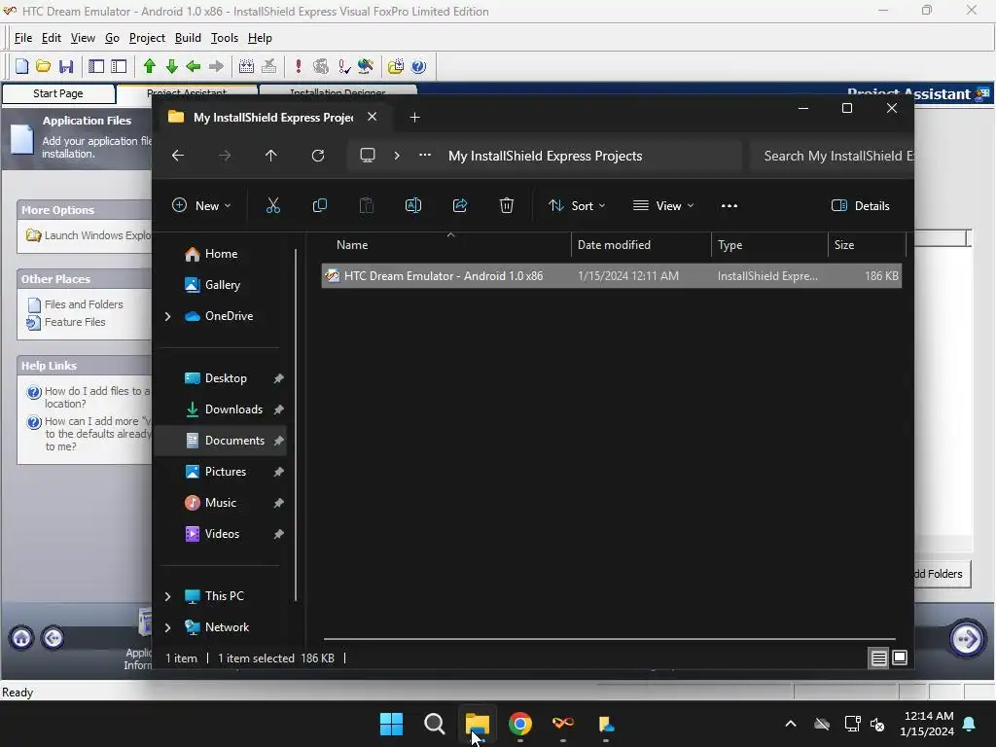Click the Date modified column header
Screen dimensions: 996x747
pos(614,244)
